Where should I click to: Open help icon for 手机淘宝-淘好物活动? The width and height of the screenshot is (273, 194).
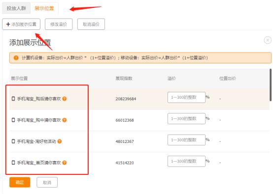pyautogui.click(x=60, y=141)
